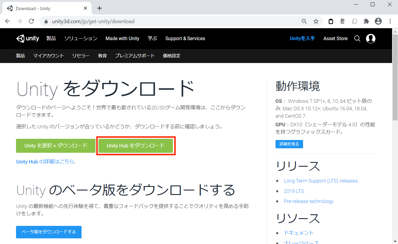This screenshot has height=244, width=398.
Task: Open the Chrome three-dot menu
Action: click(x=390, y=21)
